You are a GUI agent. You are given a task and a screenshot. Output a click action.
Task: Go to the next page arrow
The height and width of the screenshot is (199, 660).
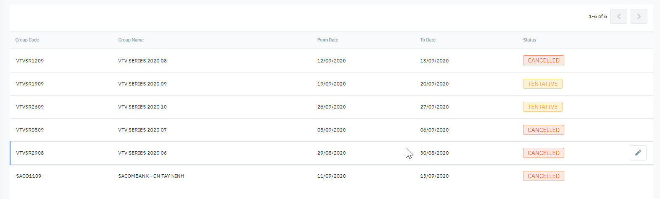tap(639, 16)
